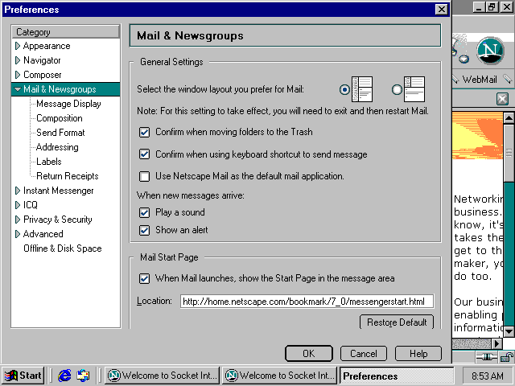Expand the Instant Messenger category
Image resolution: width=515 pixels, height=386 pixels.
18,191
